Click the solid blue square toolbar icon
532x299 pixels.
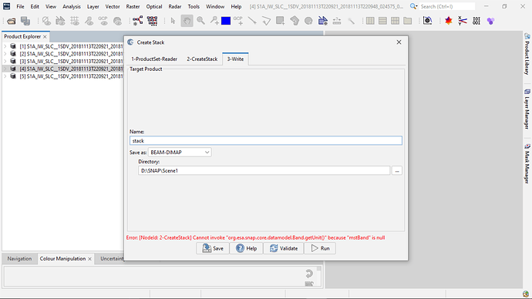tap(226, 21)
